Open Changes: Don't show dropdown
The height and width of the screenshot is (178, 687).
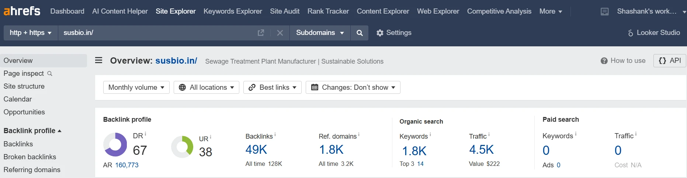click(353, 88)
